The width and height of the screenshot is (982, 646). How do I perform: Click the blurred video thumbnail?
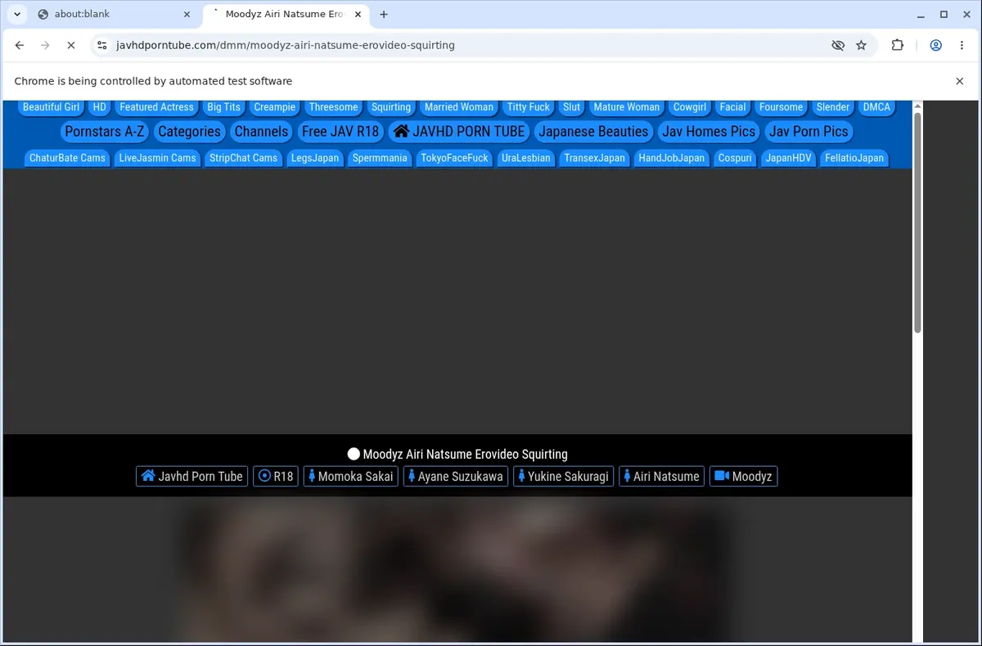(x=457, y=571)
